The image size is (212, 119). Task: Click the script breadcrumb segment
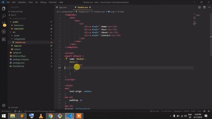click(111, 12)
